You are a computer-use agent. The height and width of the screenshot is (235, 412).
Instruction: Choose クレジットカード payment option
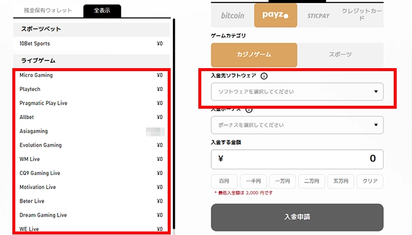coord(361,15)
